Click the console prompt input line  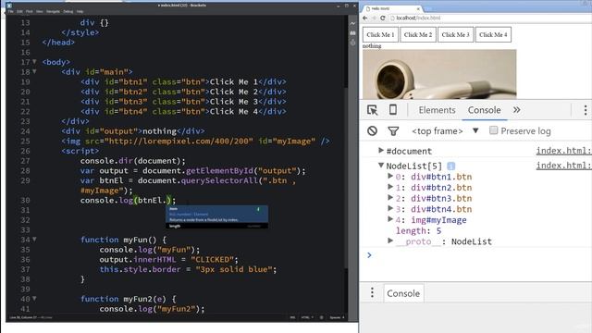479,255
